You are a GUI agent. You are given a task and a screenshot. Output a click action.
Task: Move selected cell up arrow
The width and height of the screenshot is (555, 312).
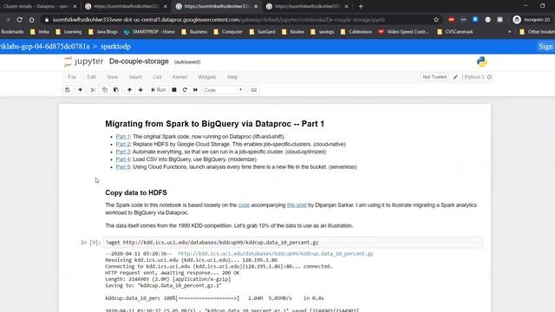[129, 90]
